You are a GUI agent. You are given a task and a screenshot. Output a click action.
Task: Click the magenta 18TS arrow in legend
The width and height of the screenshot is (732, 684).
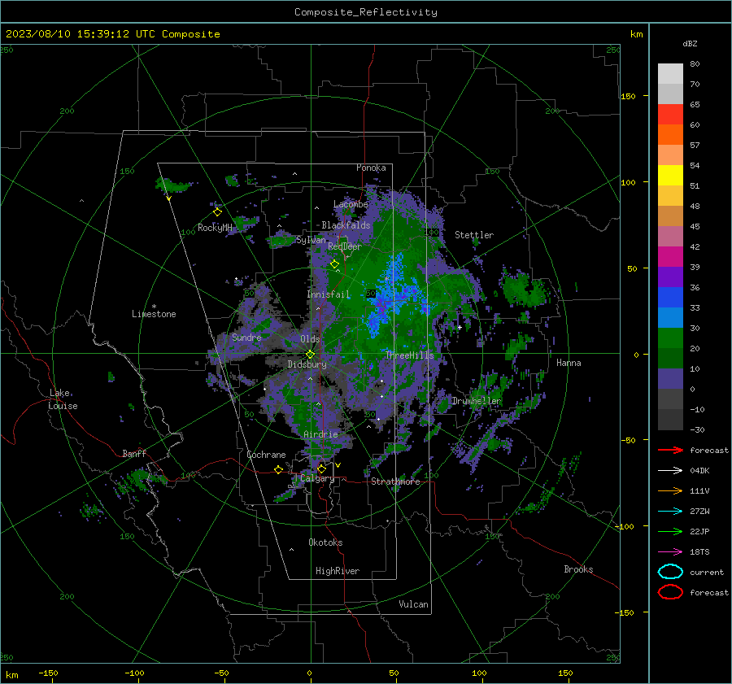click(670, 551)
